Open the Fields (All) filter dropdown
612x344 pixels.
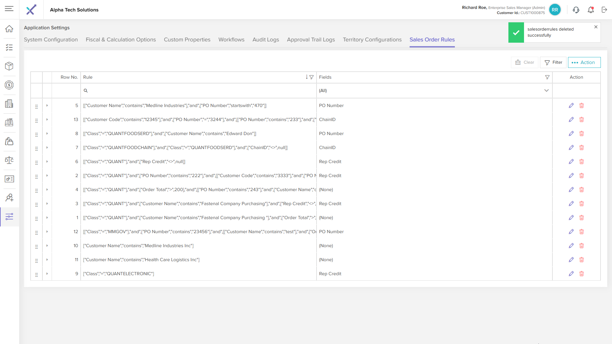(x=433, y=90)
